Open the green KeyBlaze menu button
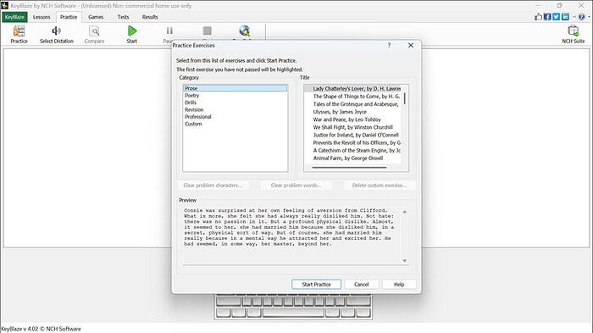Screen dimensions: 593x333 (x=14, y=17)
